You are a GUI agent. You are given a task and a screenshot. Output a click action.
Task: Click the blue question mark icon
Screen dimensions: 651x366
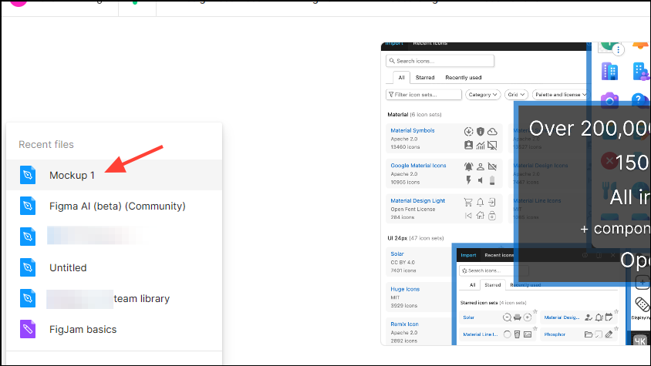pyautogui.click(x=639, y=99)
